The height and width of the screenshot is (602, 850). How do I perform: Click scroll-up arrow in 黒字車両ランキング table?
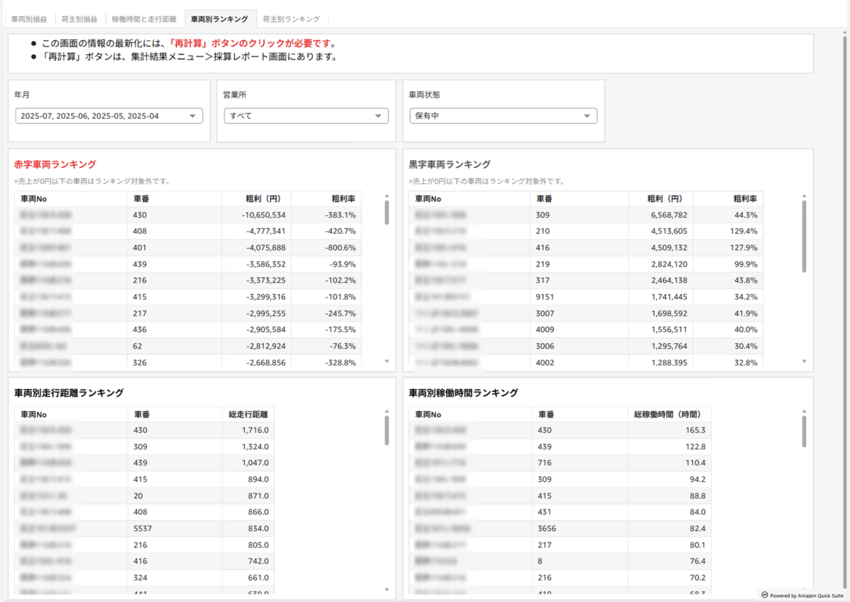tap(804, 195)
